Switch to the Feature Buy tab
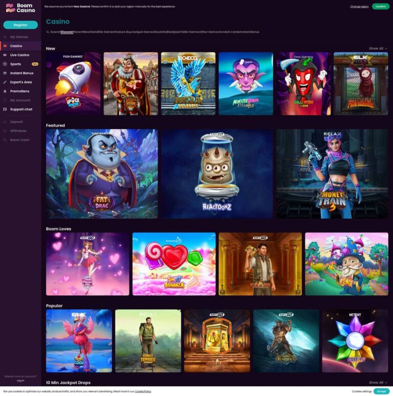 tap(123, 32)
